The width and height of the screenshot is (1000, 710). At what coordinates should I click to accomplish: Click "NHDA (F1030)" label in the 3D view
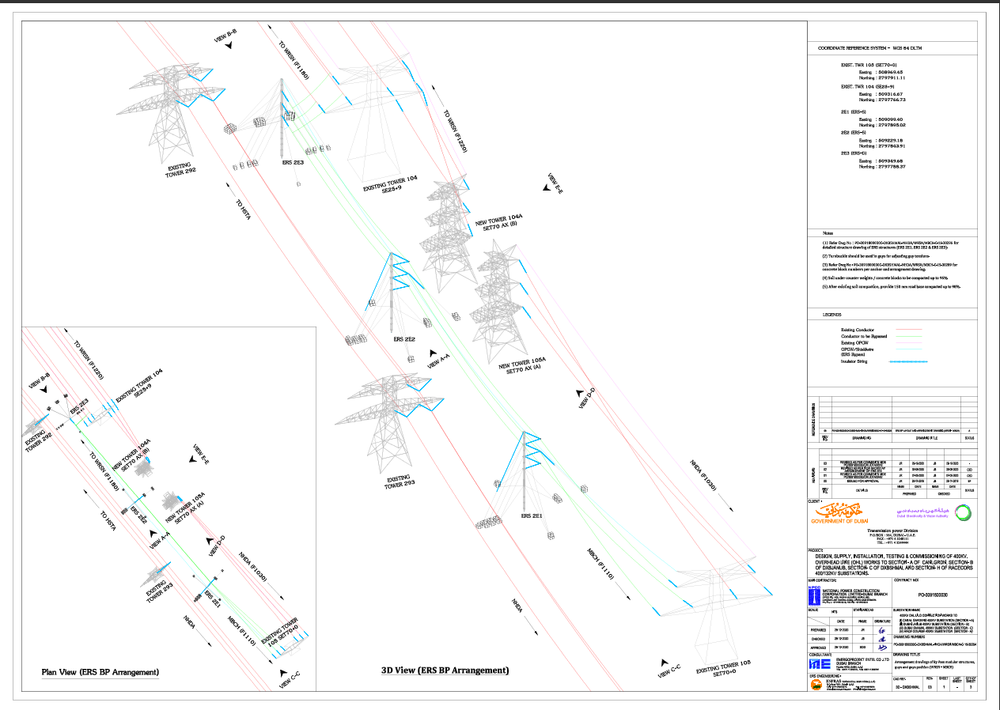point(703,476)
